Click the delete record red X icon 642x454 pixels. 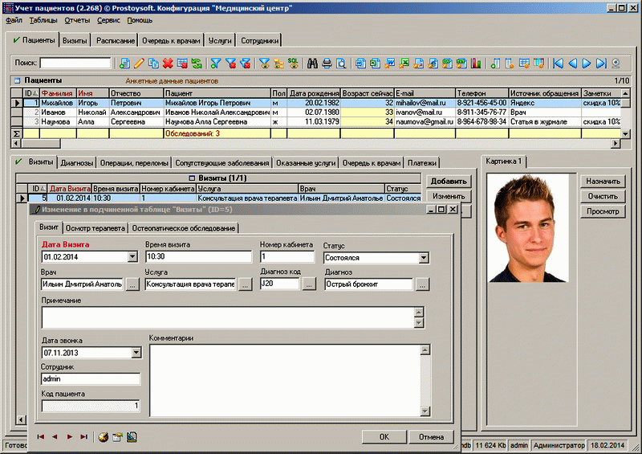click(x=168, y=63)
